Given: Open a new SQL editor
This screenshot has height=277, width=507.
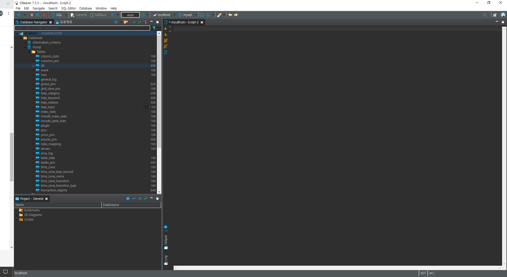Looking at the screenshot, I should point(57,15).
